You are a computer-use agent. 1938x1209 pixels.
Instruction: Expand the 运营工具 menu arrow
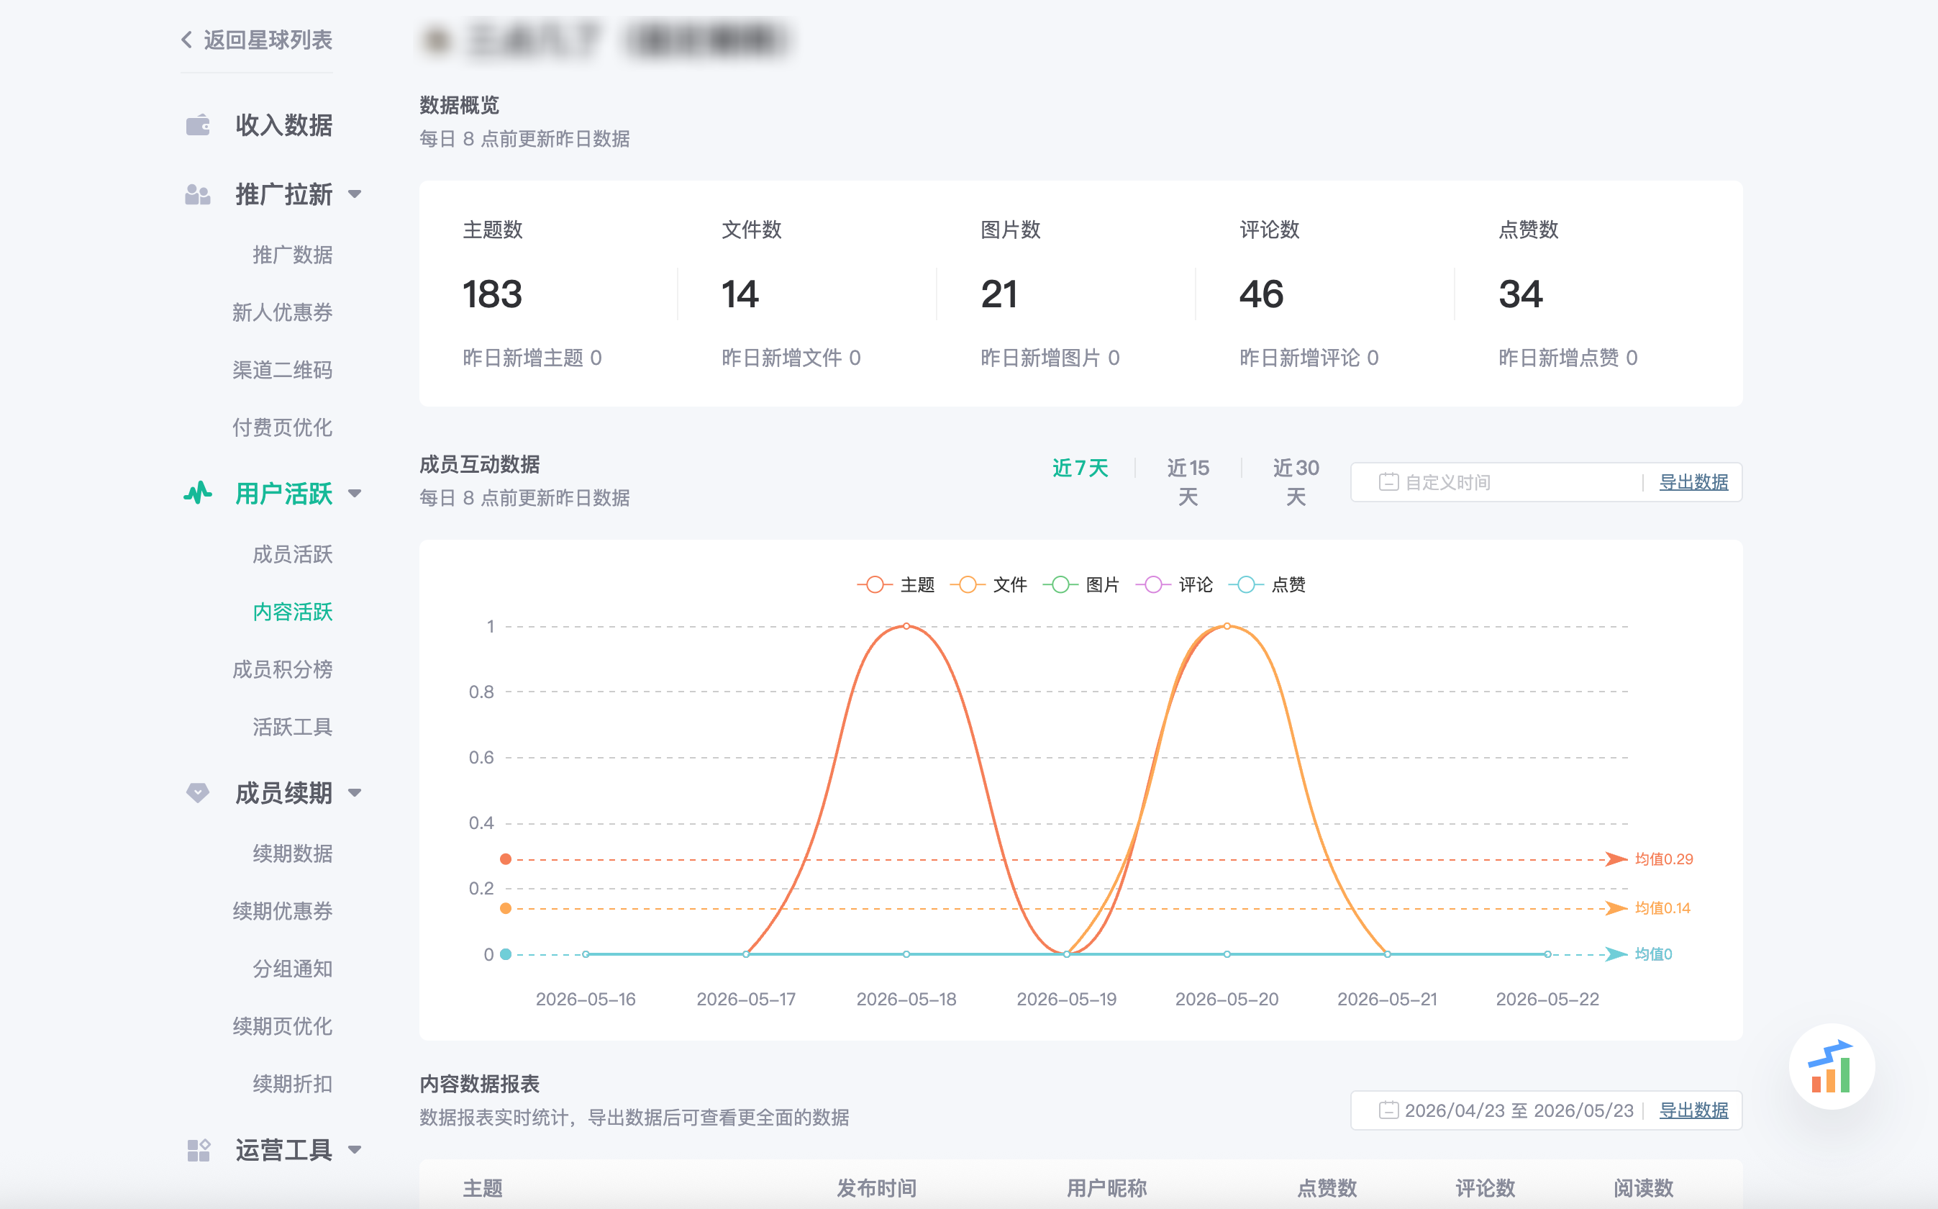pos(355,1150)
